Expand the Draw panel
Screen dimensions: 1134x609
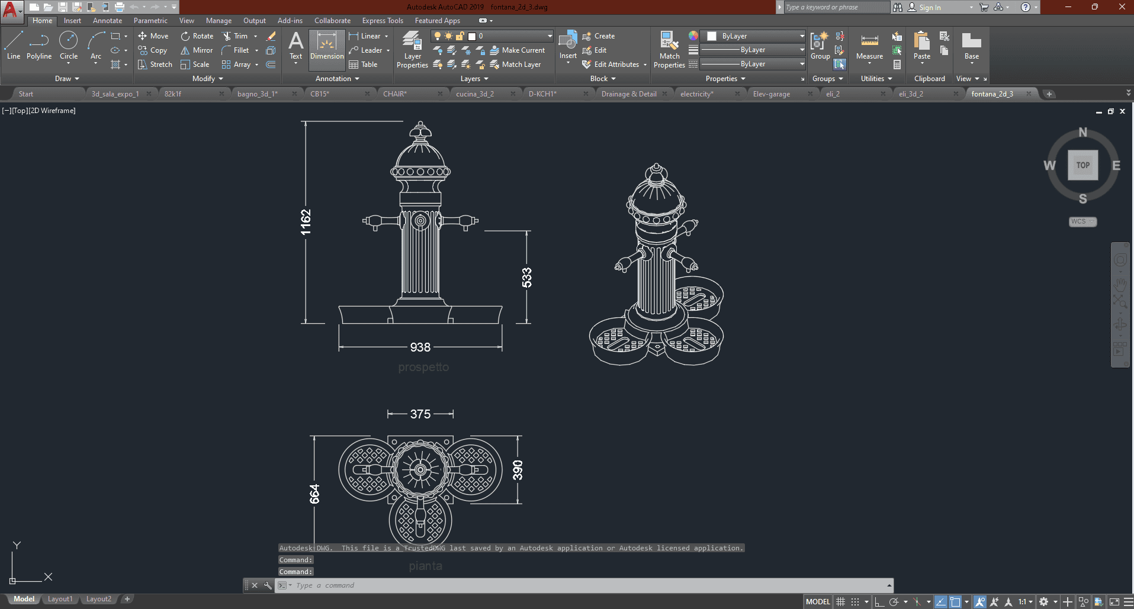67,79
